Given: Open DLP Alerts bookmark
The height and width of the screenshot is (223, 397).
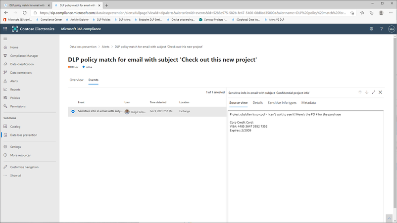Looking at the screenshot, I should click(123, 19).
